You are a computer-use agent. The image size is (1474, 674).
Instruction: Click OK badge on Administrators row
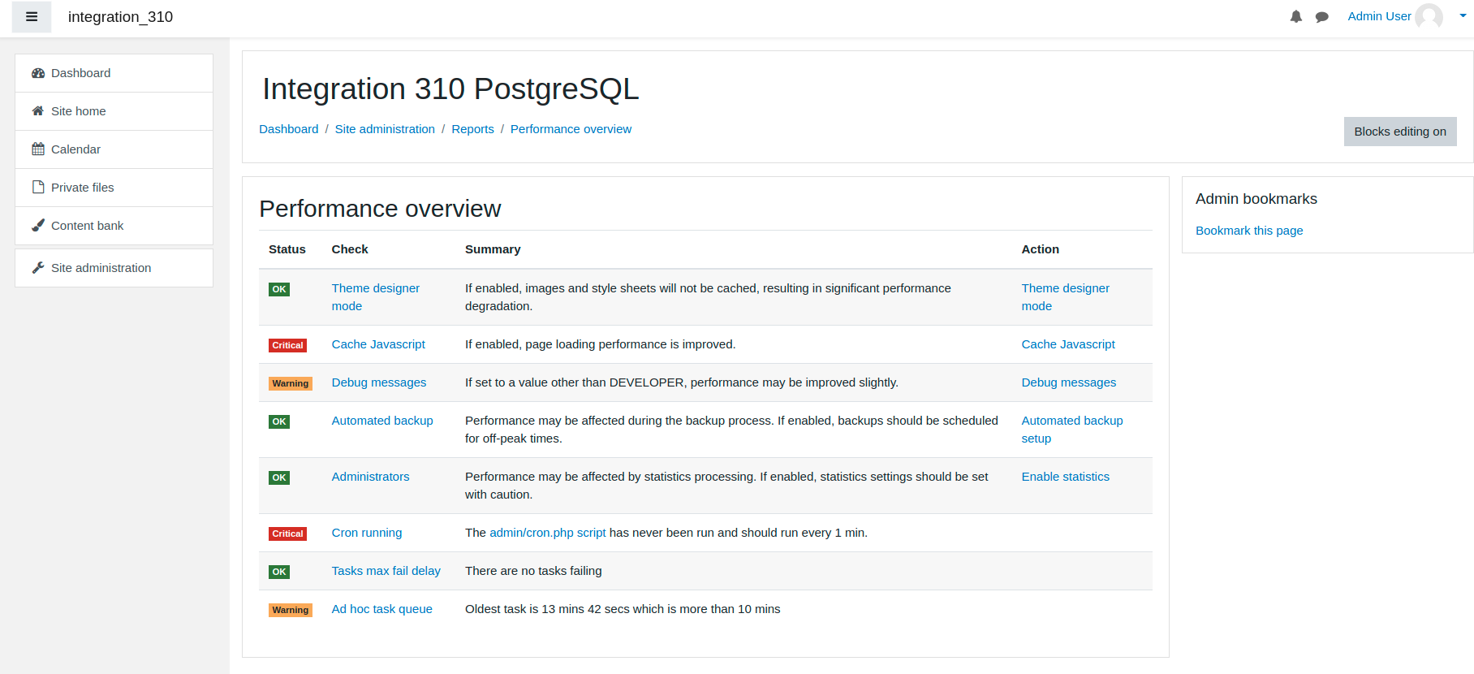(279, 477)
